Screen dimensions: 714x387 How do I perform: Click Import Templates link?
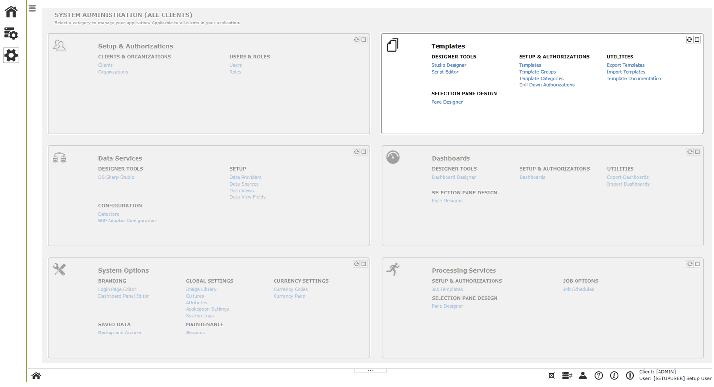tap(626, 72)
